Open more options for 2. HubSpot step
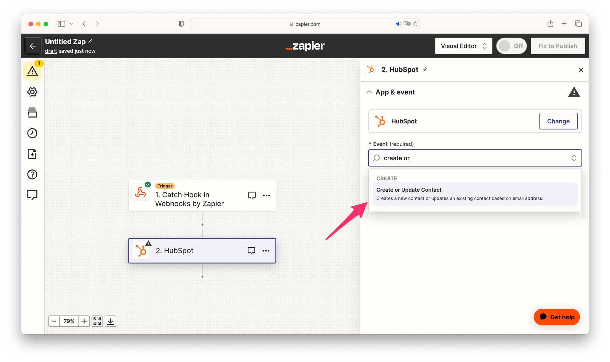The height and width of the screenshot is (362, 610). [x=266, y=251]
